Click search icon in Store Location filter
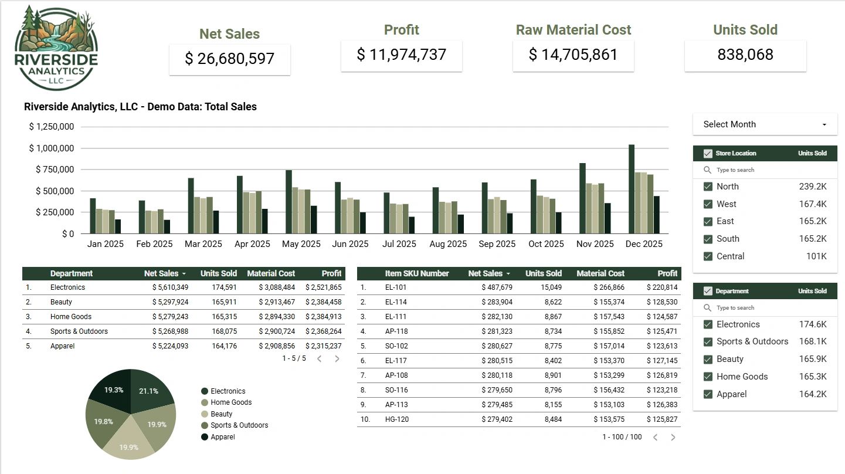 [707, 170]
